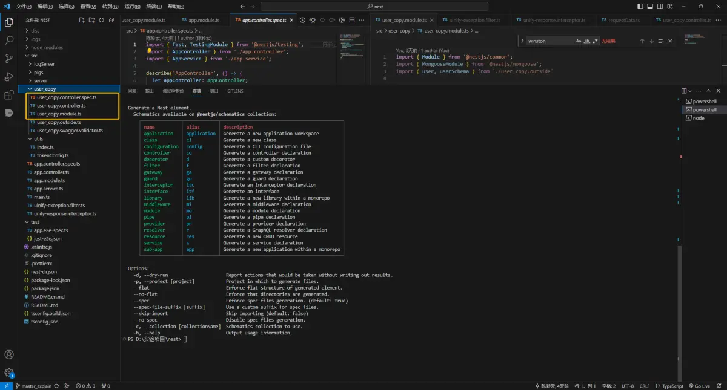Open the Source Control view
Screen dimensions: 727x390
[9, 59]
